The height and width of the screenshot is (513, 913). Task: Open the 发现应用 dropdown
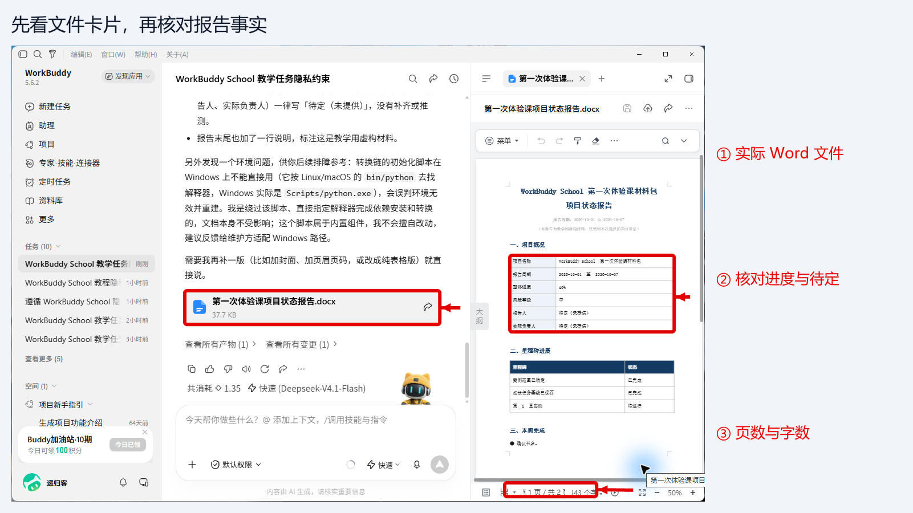128,76
